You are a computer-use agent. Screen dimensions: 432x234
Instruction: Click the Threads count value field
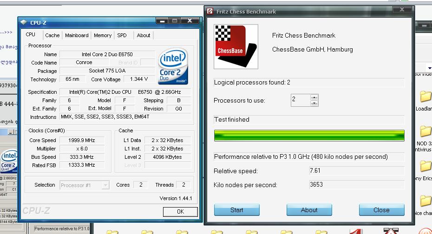pyautogui.click(x=183, y=185)
